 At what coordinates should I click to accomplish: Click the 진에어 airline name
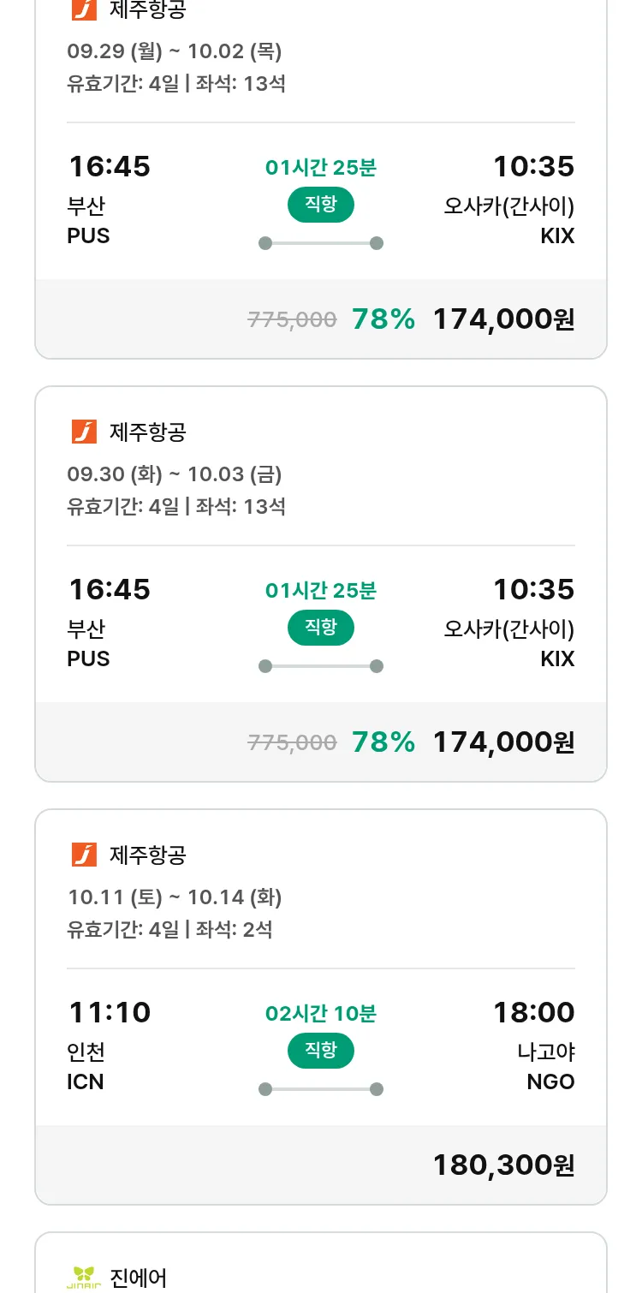click(x=139, y=1278)
